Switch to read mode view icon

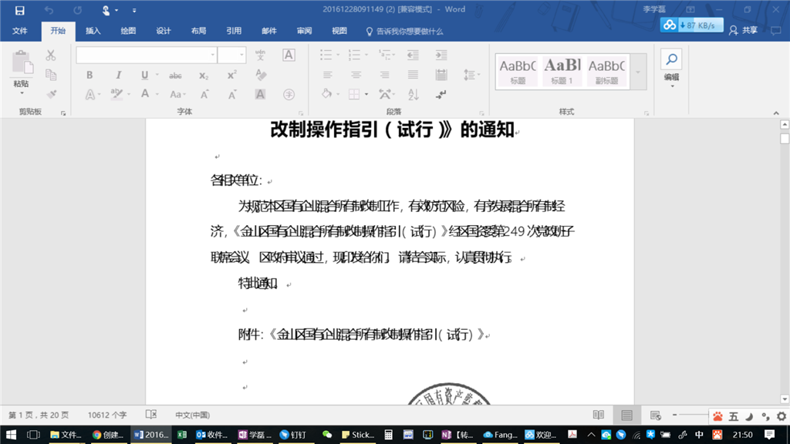point(598,415)
